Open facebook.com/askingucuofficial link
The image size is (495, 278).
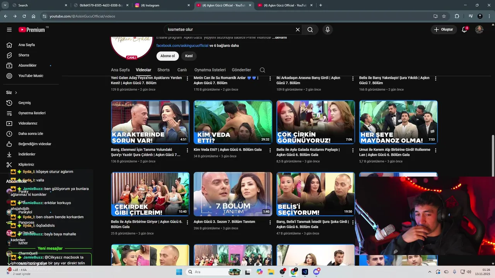(x=182, y=46)
